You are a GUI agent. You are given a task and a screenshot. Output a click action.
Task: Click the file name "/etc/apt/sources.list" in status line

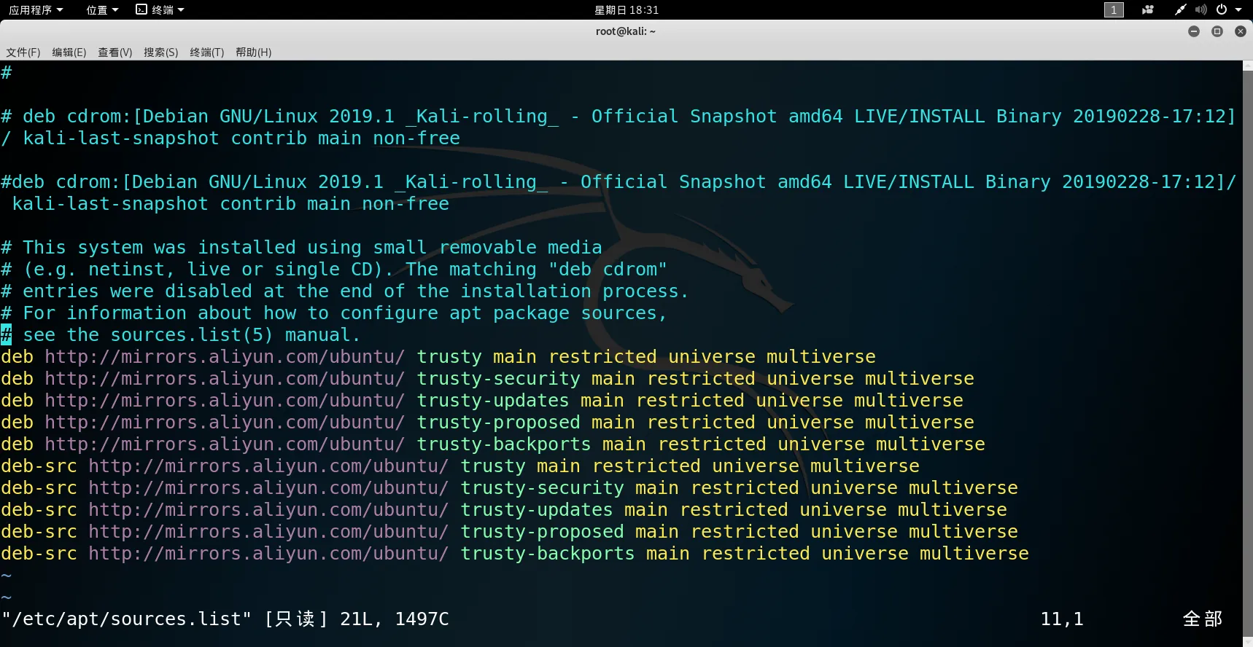(x=126, y=619)
